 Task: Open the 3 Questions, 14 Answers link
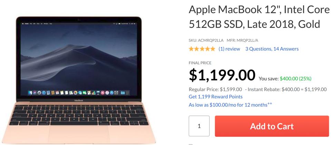tap(272, 49)
